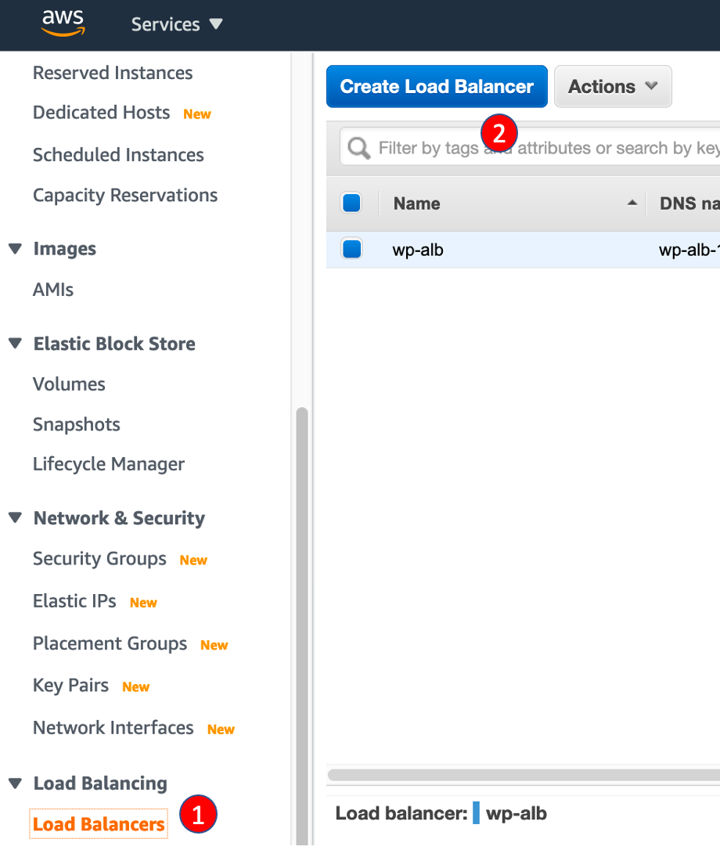Image resolution: width=720 pixels, height=850 pixels.
Task: Click Create Load Balancer button
Action: [437, 86]
